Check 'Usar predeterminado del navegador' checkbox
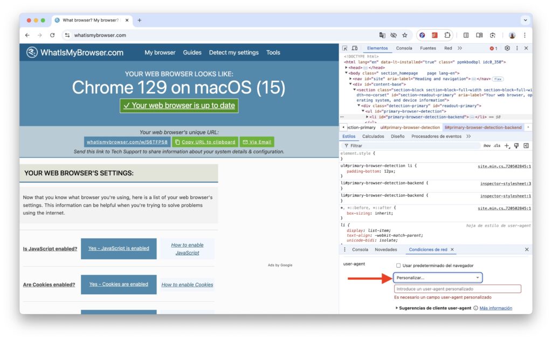The width and height of the screenshot is (552, 340). pyautogui.click(x=398, y=266)
